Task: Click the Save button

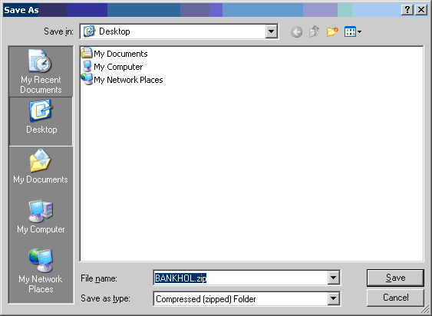Action: point(395,278)
